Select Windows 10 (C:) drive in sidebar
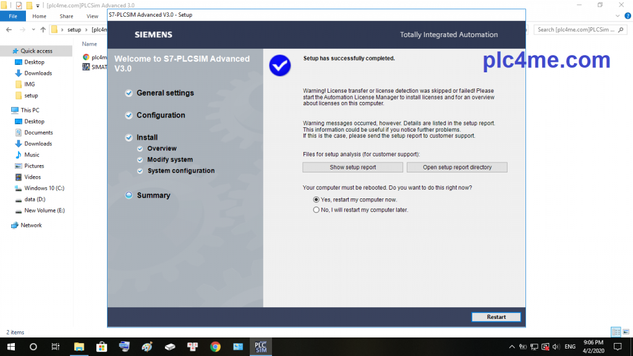This screenshot has height=356, width=633. (x=44, y=188)
